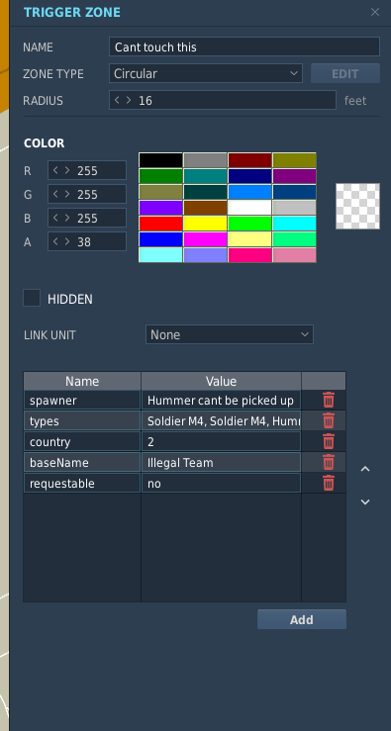Pick the white color swatch

(249, 208)
